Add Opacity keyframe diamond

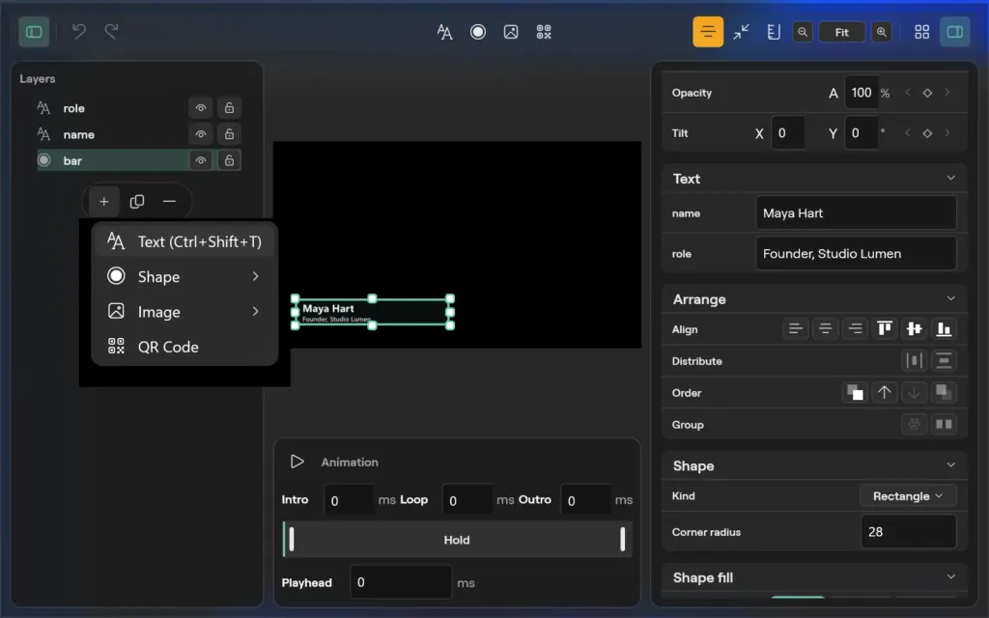[x=927, y=93]
